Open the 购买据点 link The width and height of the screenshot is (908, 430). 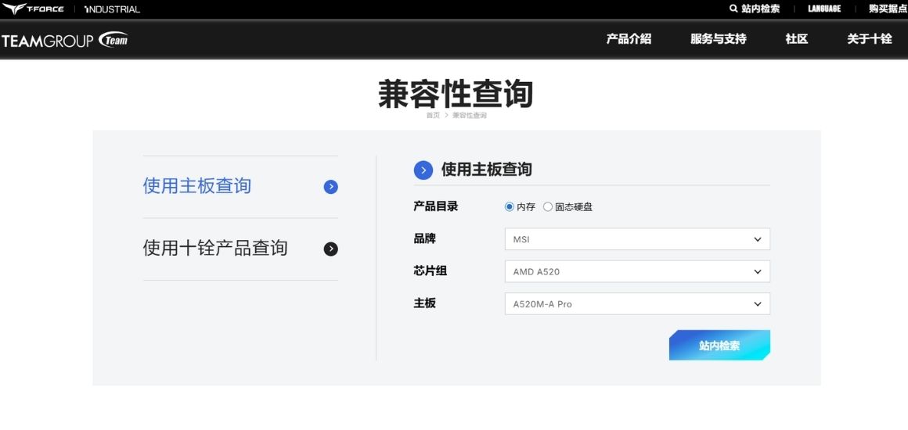coord(888,9)
